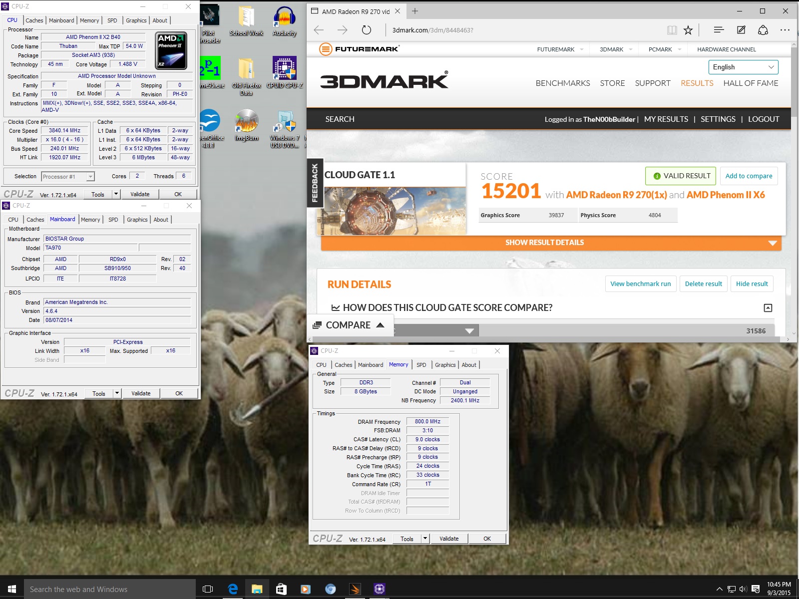Image resolution: width=799 pixels, height=599 pixels.
Task: Open a new browser tab
Action: (x=415, y=11)
